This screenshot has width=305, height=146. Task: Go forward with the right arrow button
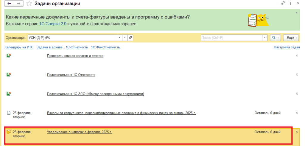tap(19, 4)
